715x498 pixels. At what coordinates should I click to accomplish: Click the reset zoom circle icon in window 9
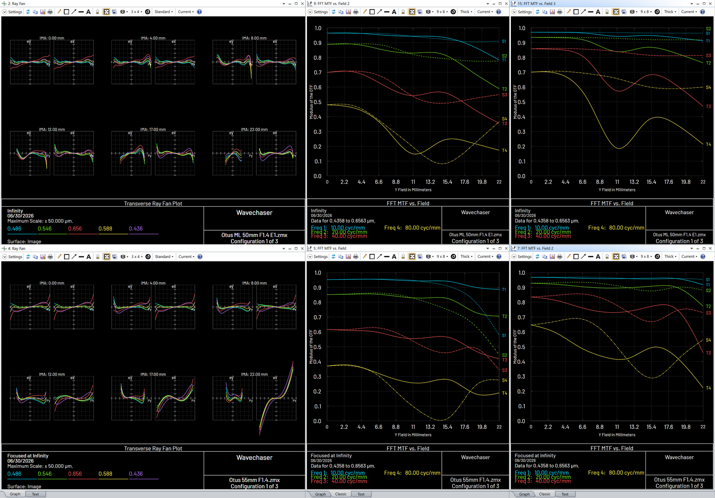click(453, 11)
